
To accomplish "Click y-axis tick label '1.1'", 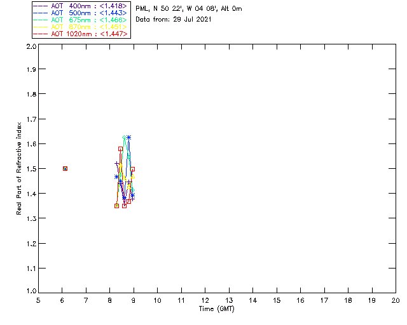I will click(x=31, y=269).
